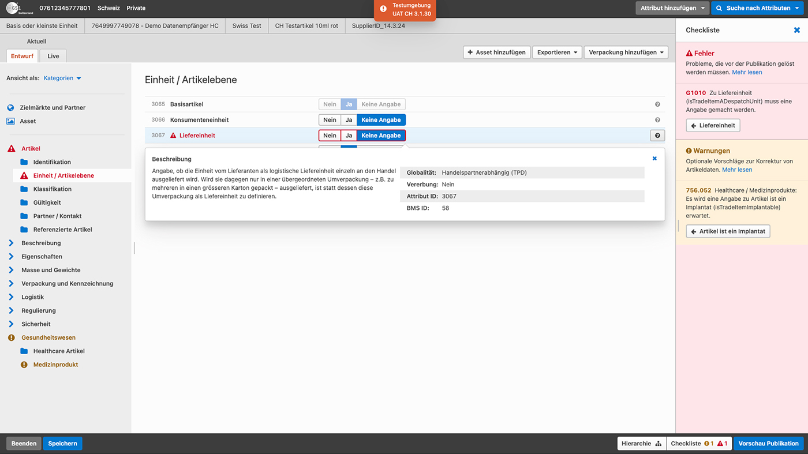Click the Fehler warning triangle in checklist
This screenshot has height=454, width=808.
coord(689,53)
